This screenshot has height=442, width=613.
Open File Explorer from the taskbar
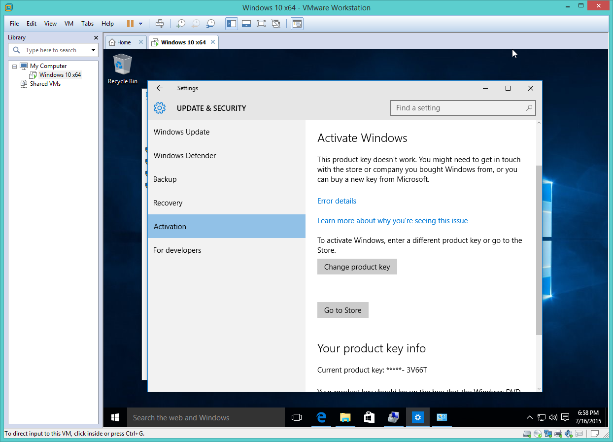click(345, 417)
